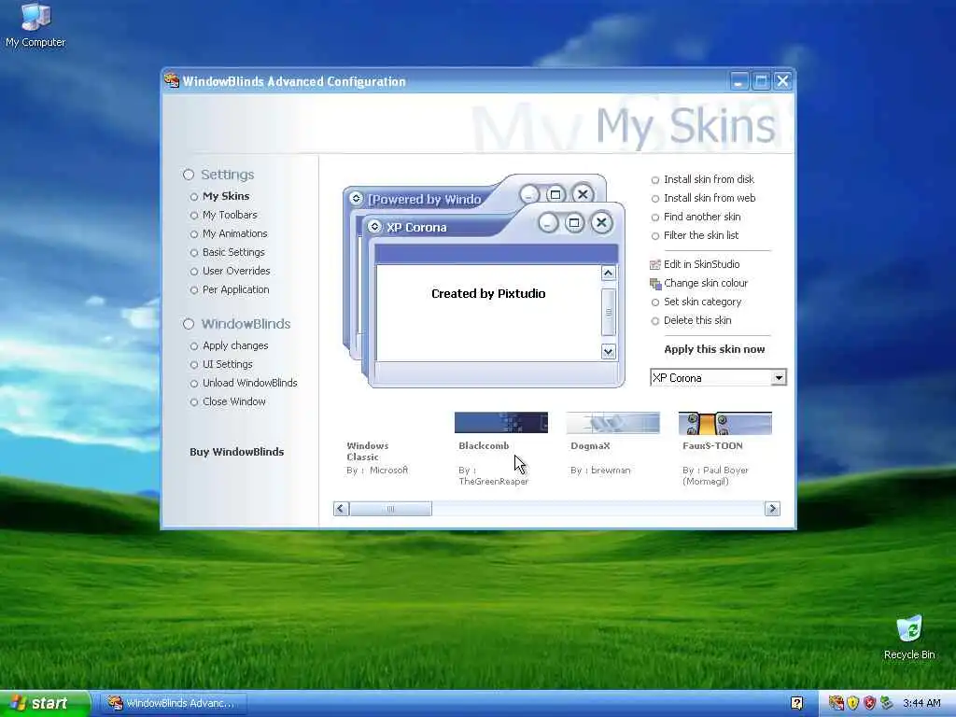Viewport: 956px width, 717px height.
Task: Select the User Overrides radio bullet
Action: tap(194, 272)
